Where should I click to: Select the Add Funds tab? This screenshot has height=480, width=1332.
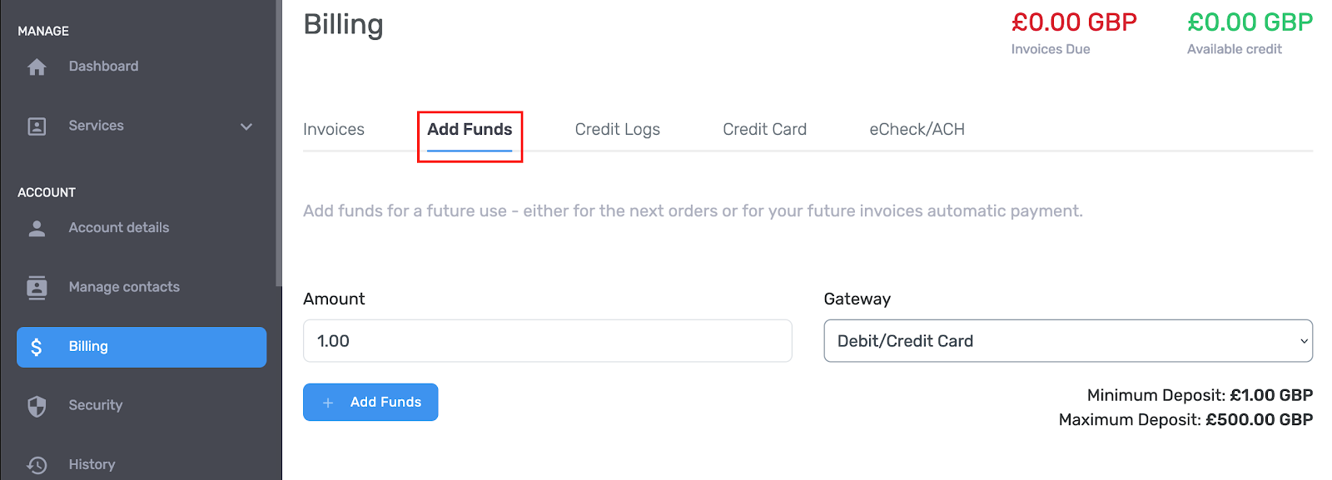(x=470, y=130)
